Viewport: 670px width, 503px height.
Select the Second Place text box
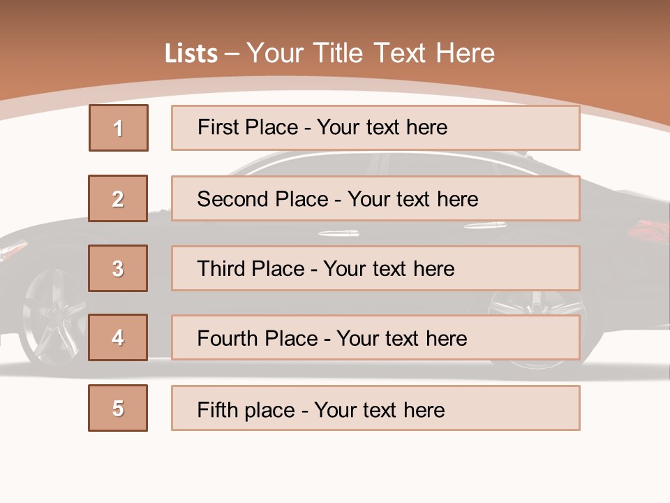[375, 198]
